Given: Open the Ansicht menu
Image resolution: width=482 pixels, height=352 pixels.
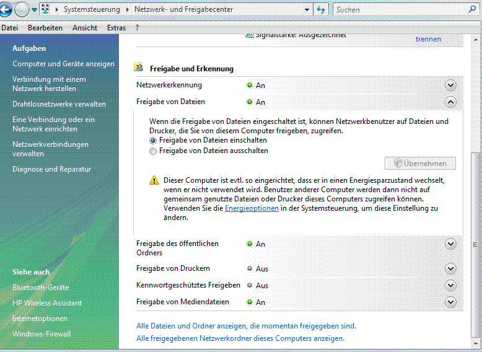Looking at the screenshot, I should [x=85, y=28].
